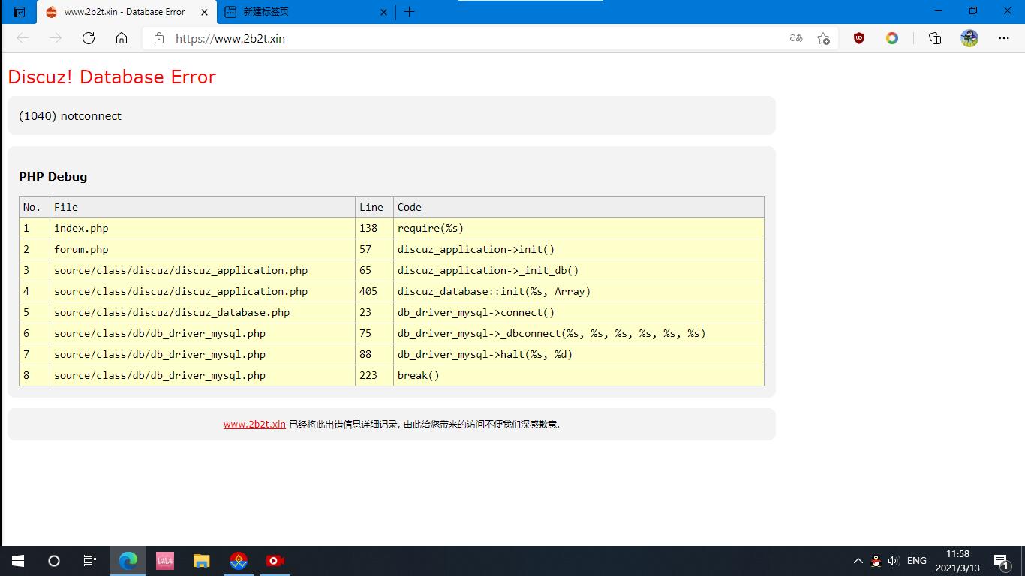The image size is (1025, 576).
Task: Click the browser forward arrow
Action: pyautogui.click(x=56, y=38)
